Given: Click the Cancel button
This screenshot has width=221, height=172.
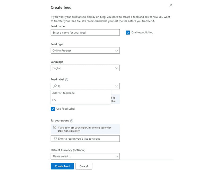Looking at the screenshot, I should pyautogui.click(x=84, y=166).
